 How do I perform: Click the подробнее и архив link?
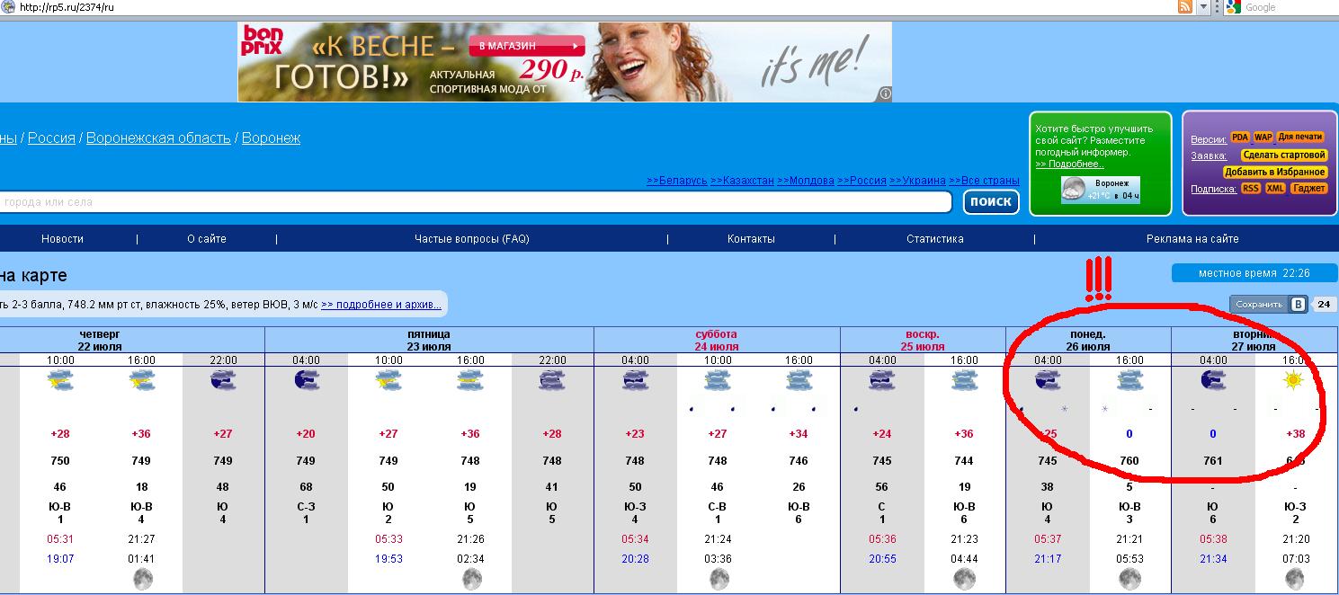381,305
